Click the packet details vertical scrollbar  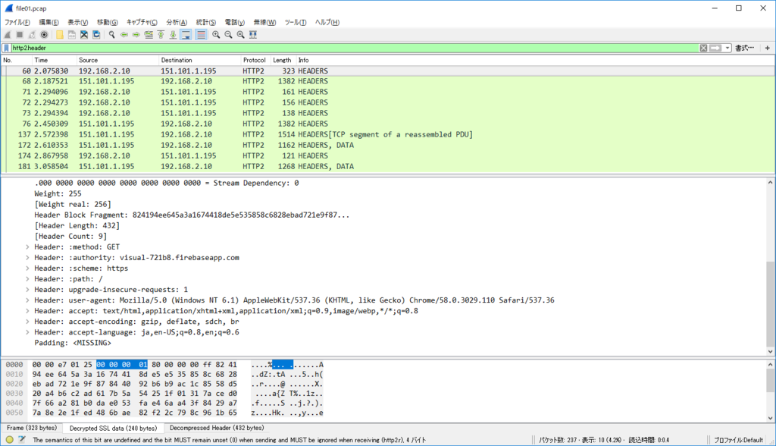tap(770, 267)
